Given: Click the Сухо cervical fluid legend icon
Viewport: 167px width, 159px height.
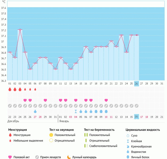Looking at the screenshot, I should click(x=128, y=135).
